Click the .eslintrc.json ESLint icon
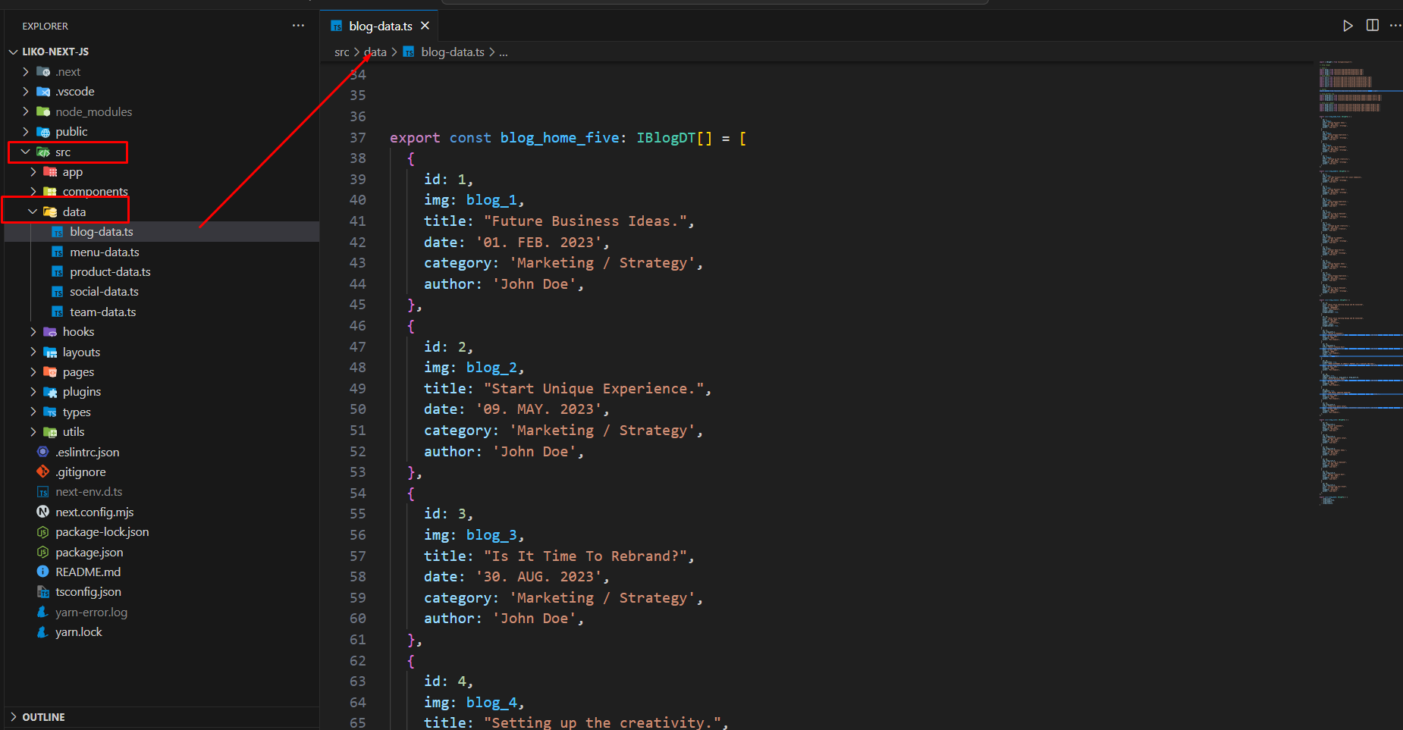 (43, 452)
